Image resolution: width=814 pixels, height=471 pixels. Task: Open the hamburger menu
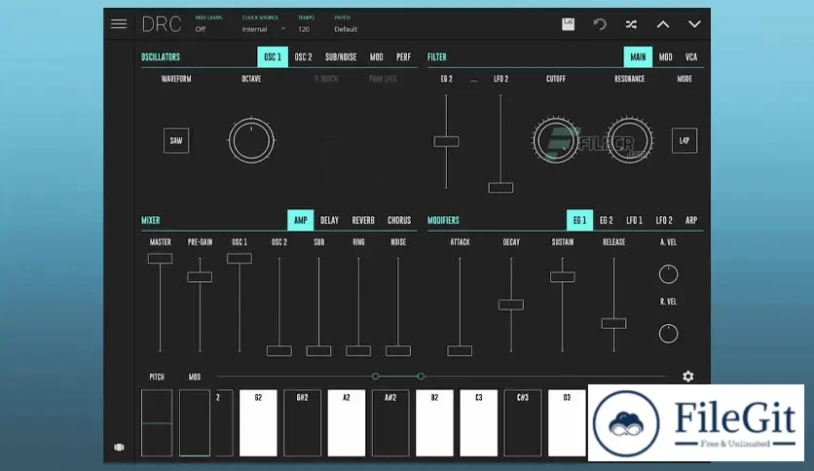pyautogui.click(x=119, y=24)
